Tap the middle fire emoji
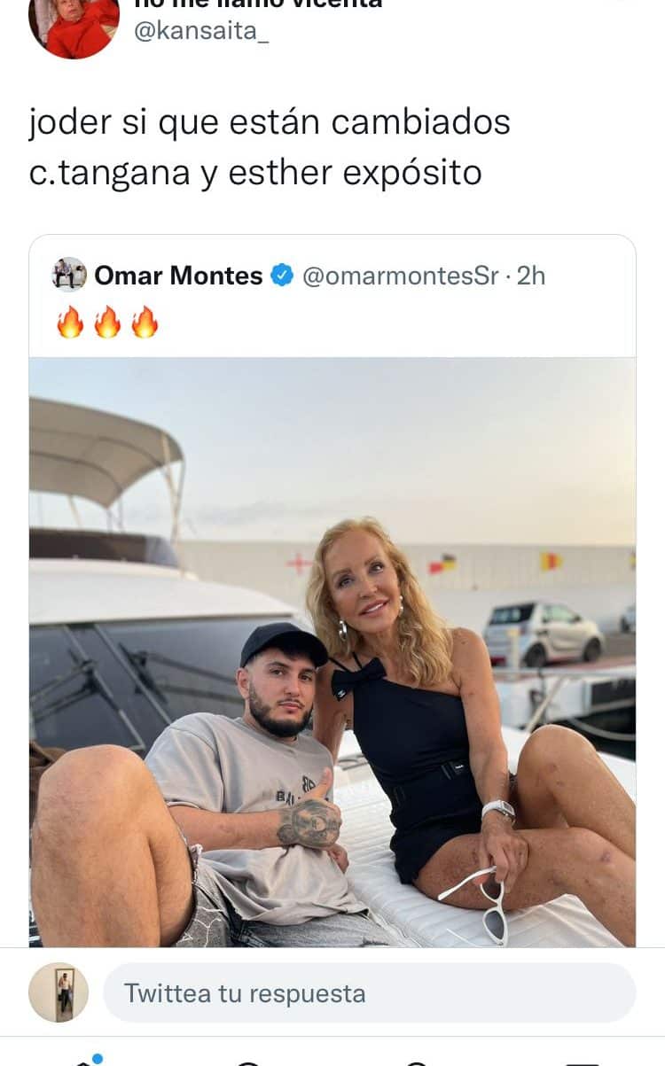Screen dimensions: 665x1066 click(107, 323)
